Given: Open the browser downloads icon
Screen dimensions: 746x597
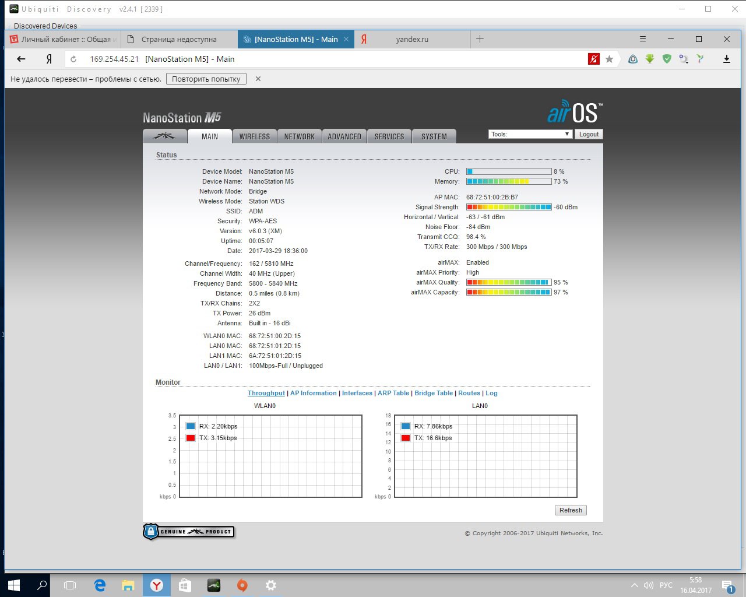Looking at the screenshot, I should [x=727, y=59].
